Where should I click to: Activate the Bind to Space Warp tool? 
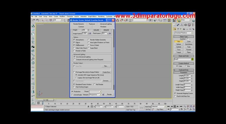(x=51, y=20)
